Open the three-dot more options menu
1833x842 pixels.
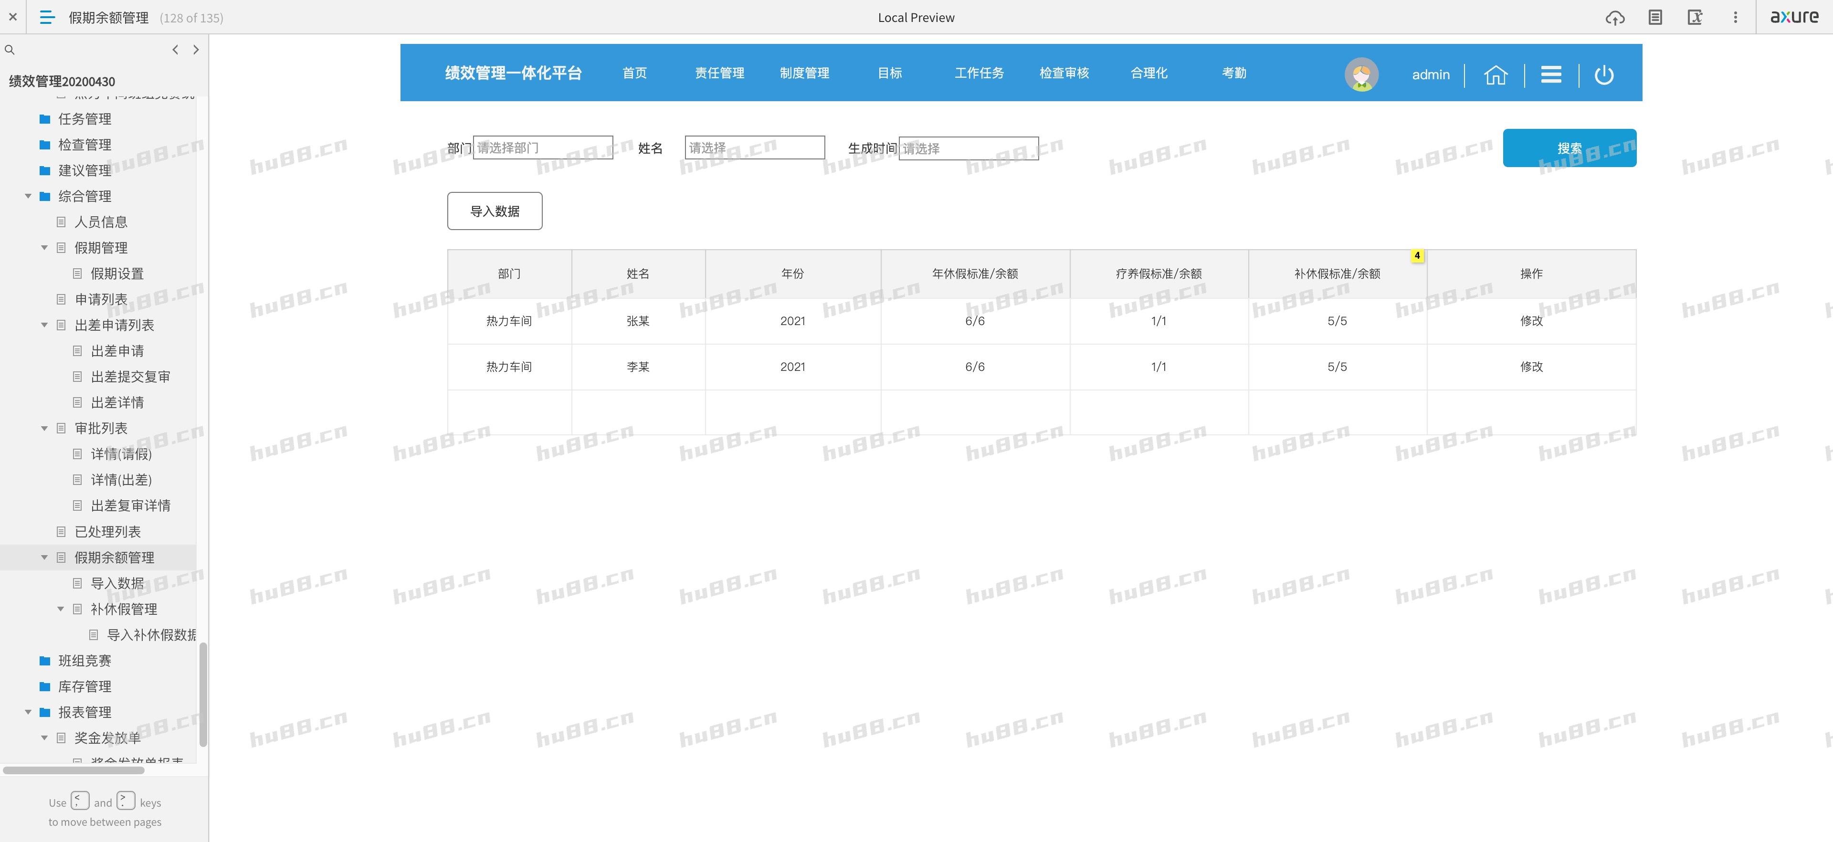click(x=1735, y=18)
